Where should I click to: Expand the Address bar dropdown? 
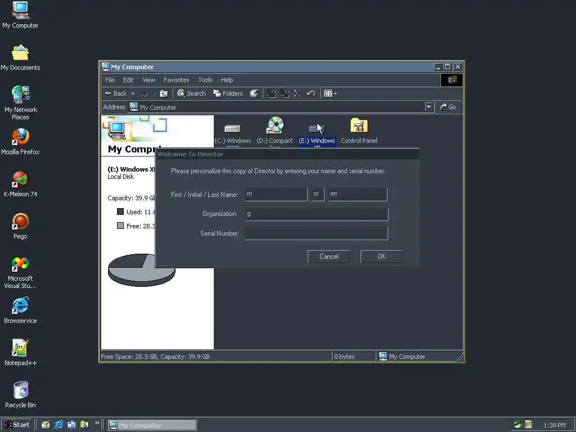(429, 107)
